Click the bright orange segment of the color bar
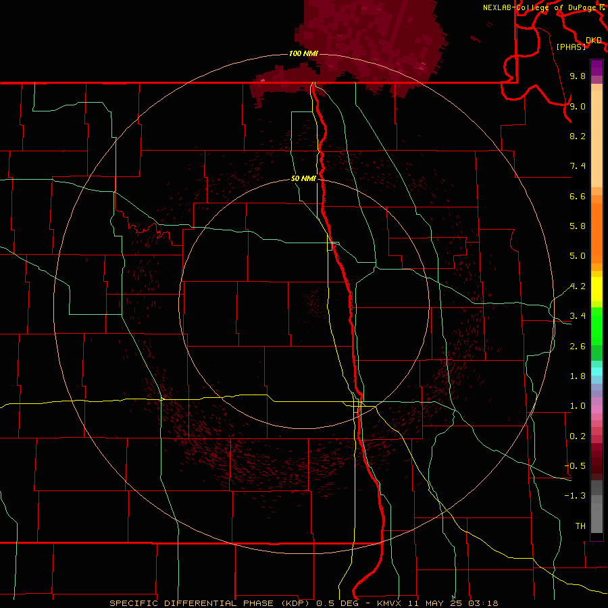 point(597,234)
